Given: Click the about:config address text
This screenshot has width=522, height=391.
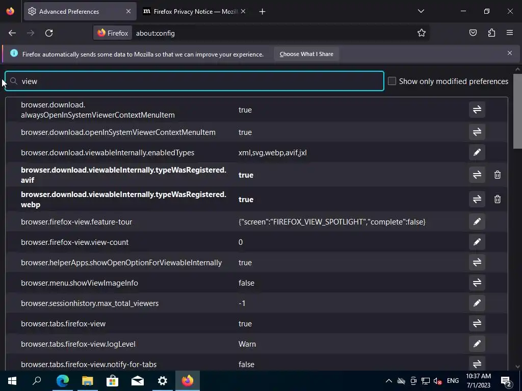Looking at the screenshot, I should (x=155, y=33).
